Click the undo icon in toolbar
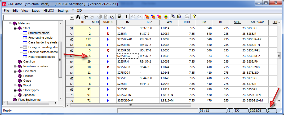 (133, 17)
